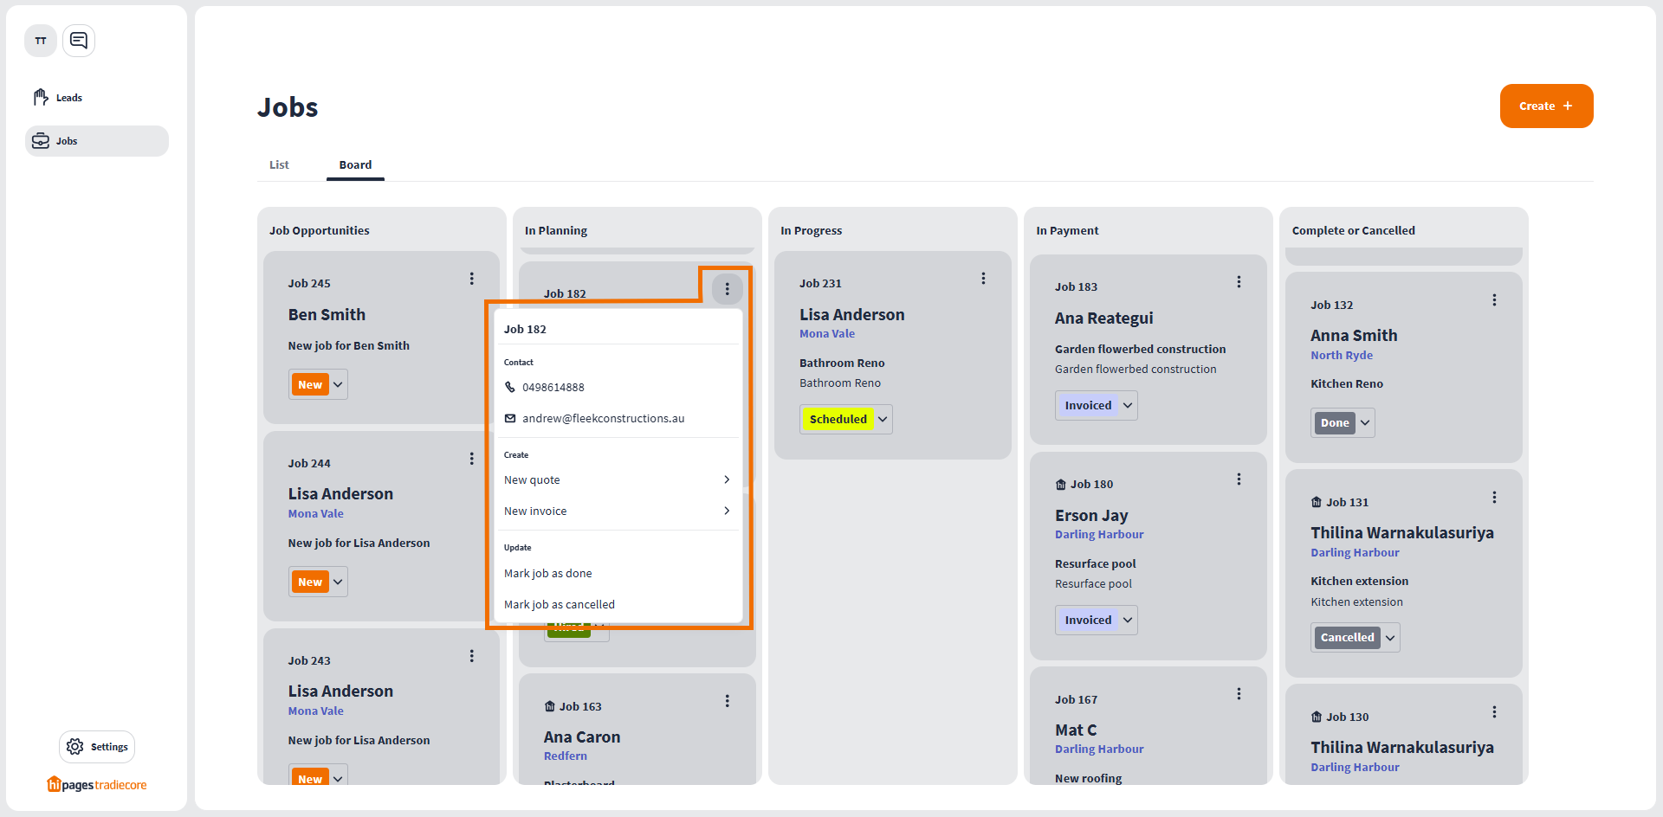Choose Mark job as done
This screenshot has height=817, width=1663.
(548, 574)
